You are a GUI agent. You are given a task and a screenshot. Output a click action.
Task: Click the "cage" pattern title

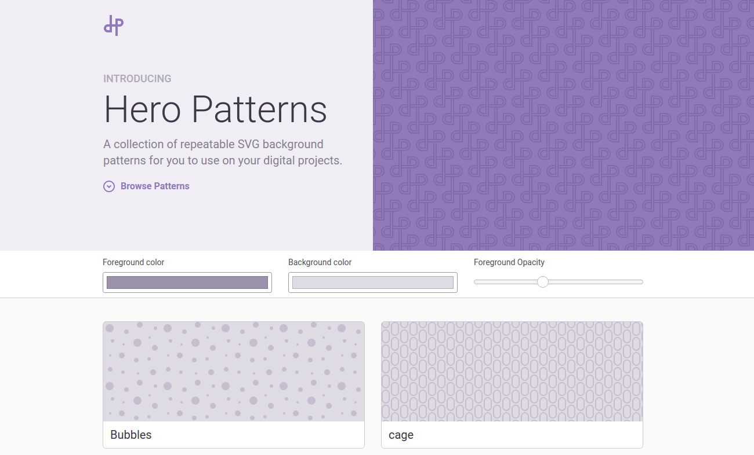401,435
